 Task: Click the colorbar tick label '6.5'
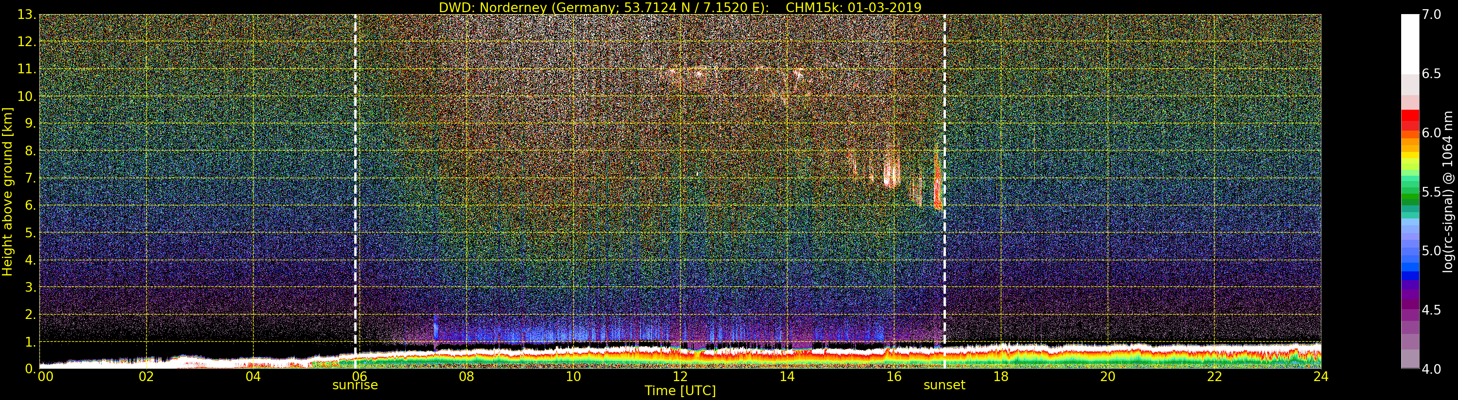click(1431, 74)
